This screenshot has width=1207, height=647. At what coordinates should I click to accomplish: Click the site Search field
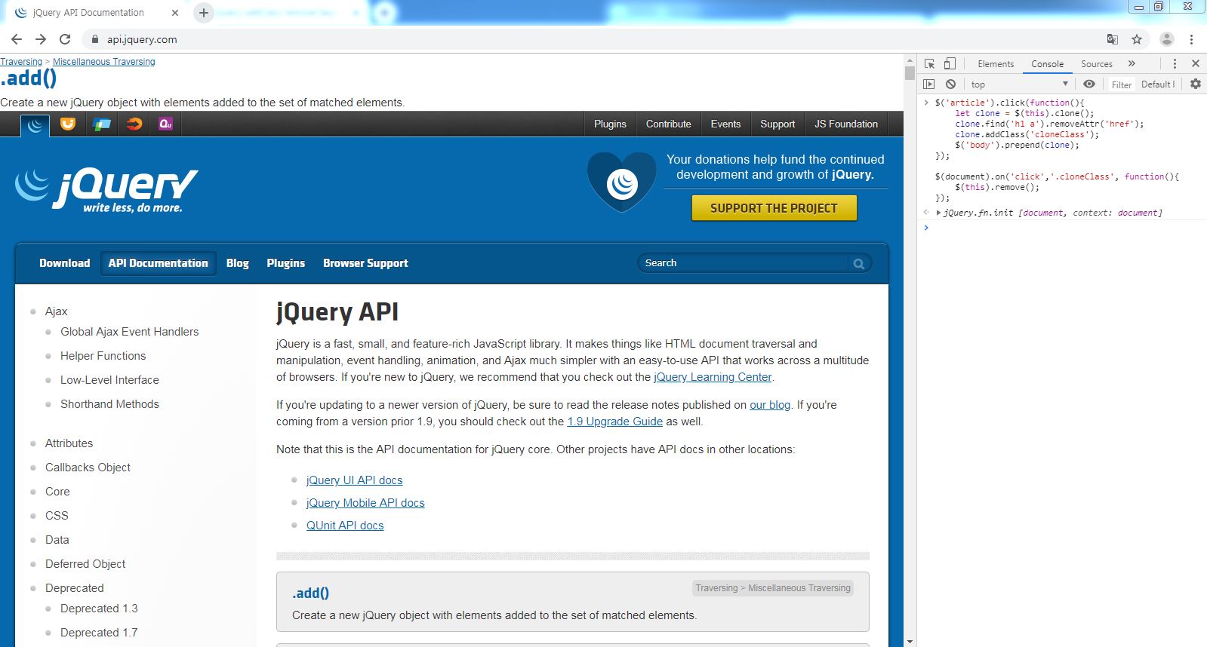[744, 263]
